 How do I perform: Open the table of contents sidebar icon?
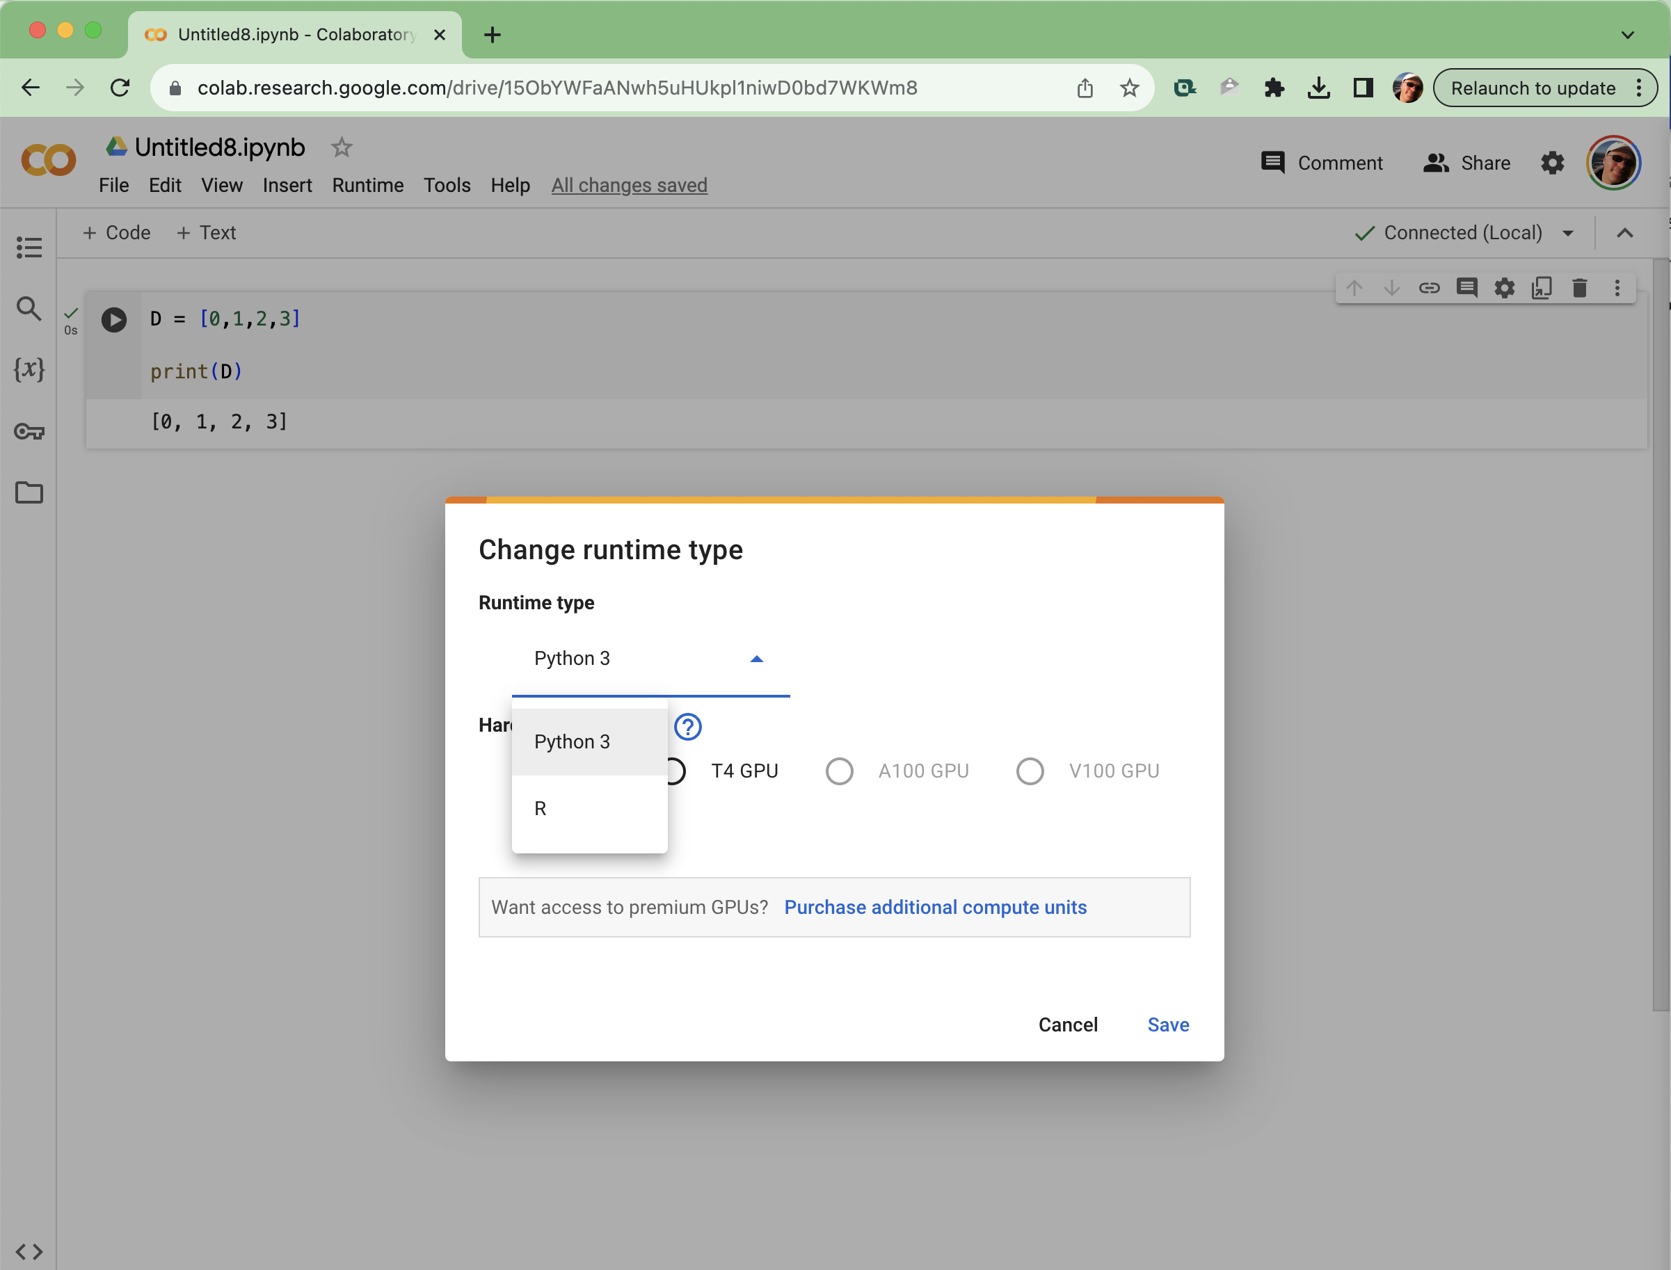29,247
